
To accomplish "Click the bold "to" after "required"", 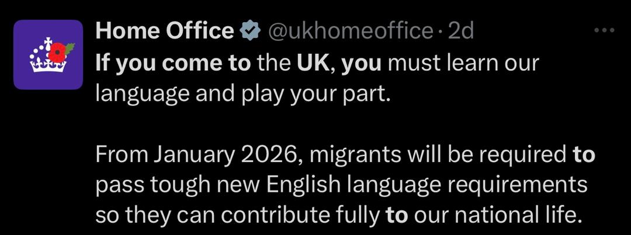I will tap(583, 154).
